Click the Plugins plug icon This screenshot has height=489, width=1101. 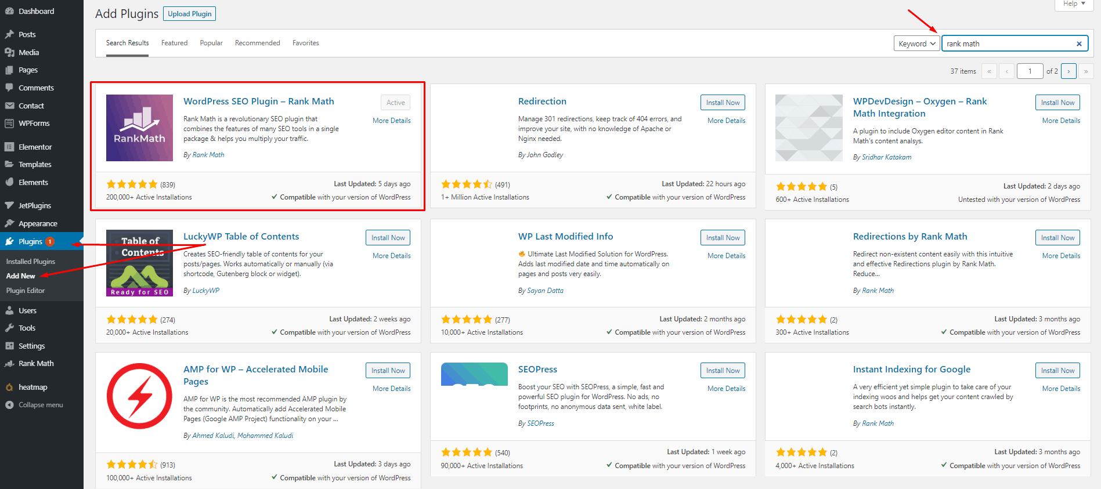(x=9, y=241)
